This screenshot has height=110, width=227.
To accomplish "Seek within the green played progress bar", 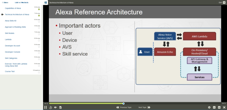I will 86,103.
